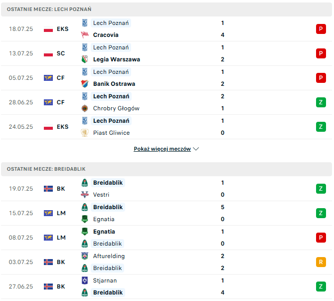This screenshot has height=301, width=334.
Task: Select the Egnatia team name on 15.07.25
Action: 104,219
